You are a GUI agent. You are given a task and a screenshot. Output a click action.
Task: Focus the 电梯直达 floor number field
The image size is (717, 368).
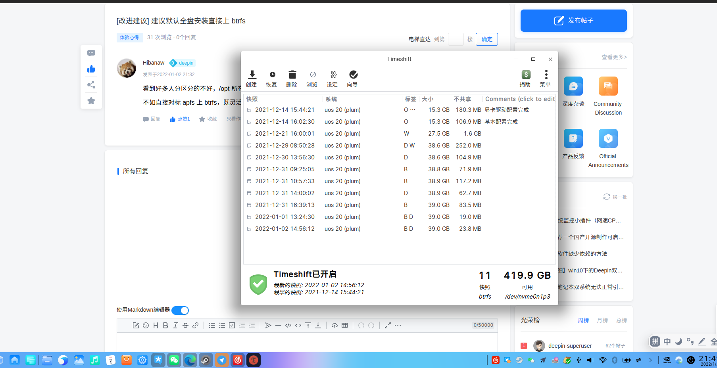tap(456, 39)
